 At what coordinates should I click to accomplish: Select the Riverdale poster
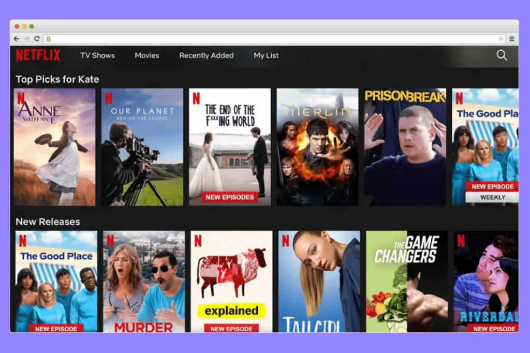486,282
